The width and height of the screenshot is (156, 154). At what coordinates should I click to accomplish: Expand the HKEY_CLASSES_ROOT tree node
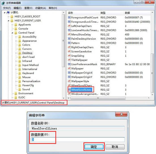click(9, 17)
